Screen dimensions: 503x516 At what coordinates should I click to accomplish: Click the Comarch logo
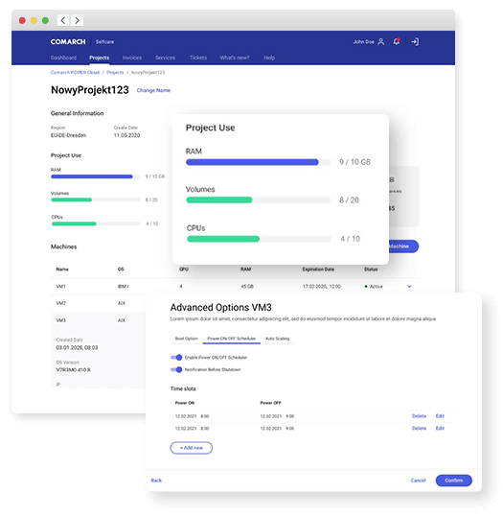[68, 42]
